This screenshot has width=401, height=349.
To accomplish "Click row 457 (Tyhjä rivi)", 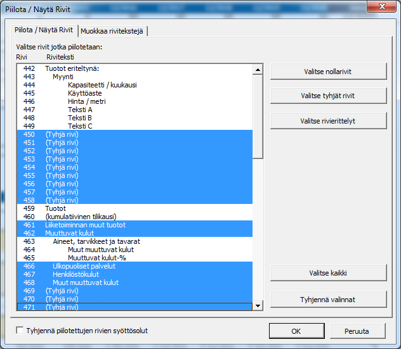I will [x=135, y=192].
